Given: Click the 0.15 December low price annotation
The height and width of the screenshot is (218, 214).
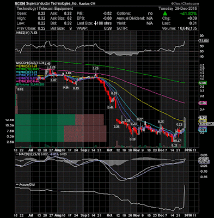Looking at the screenshot, I should click(x=174, y=145).
